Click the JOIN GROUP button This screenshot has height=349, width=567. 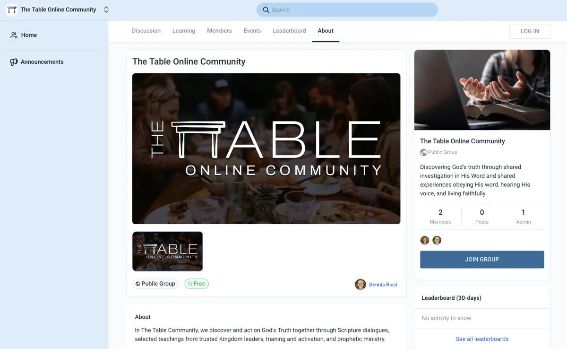[482, 260]
